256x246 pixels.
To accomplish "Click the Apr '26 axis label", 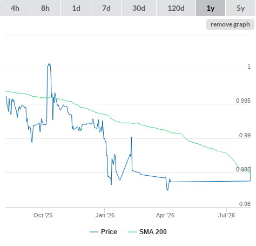I will click(165, 215).
